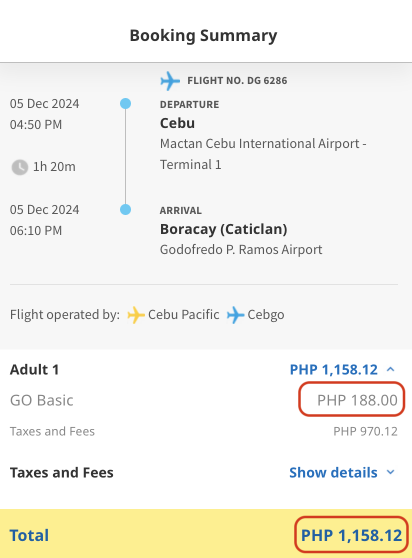Click the blue airplane icon beside flight number
Image resolution: width=412 pixels, height=558 pixels.
tap(169, 81)
